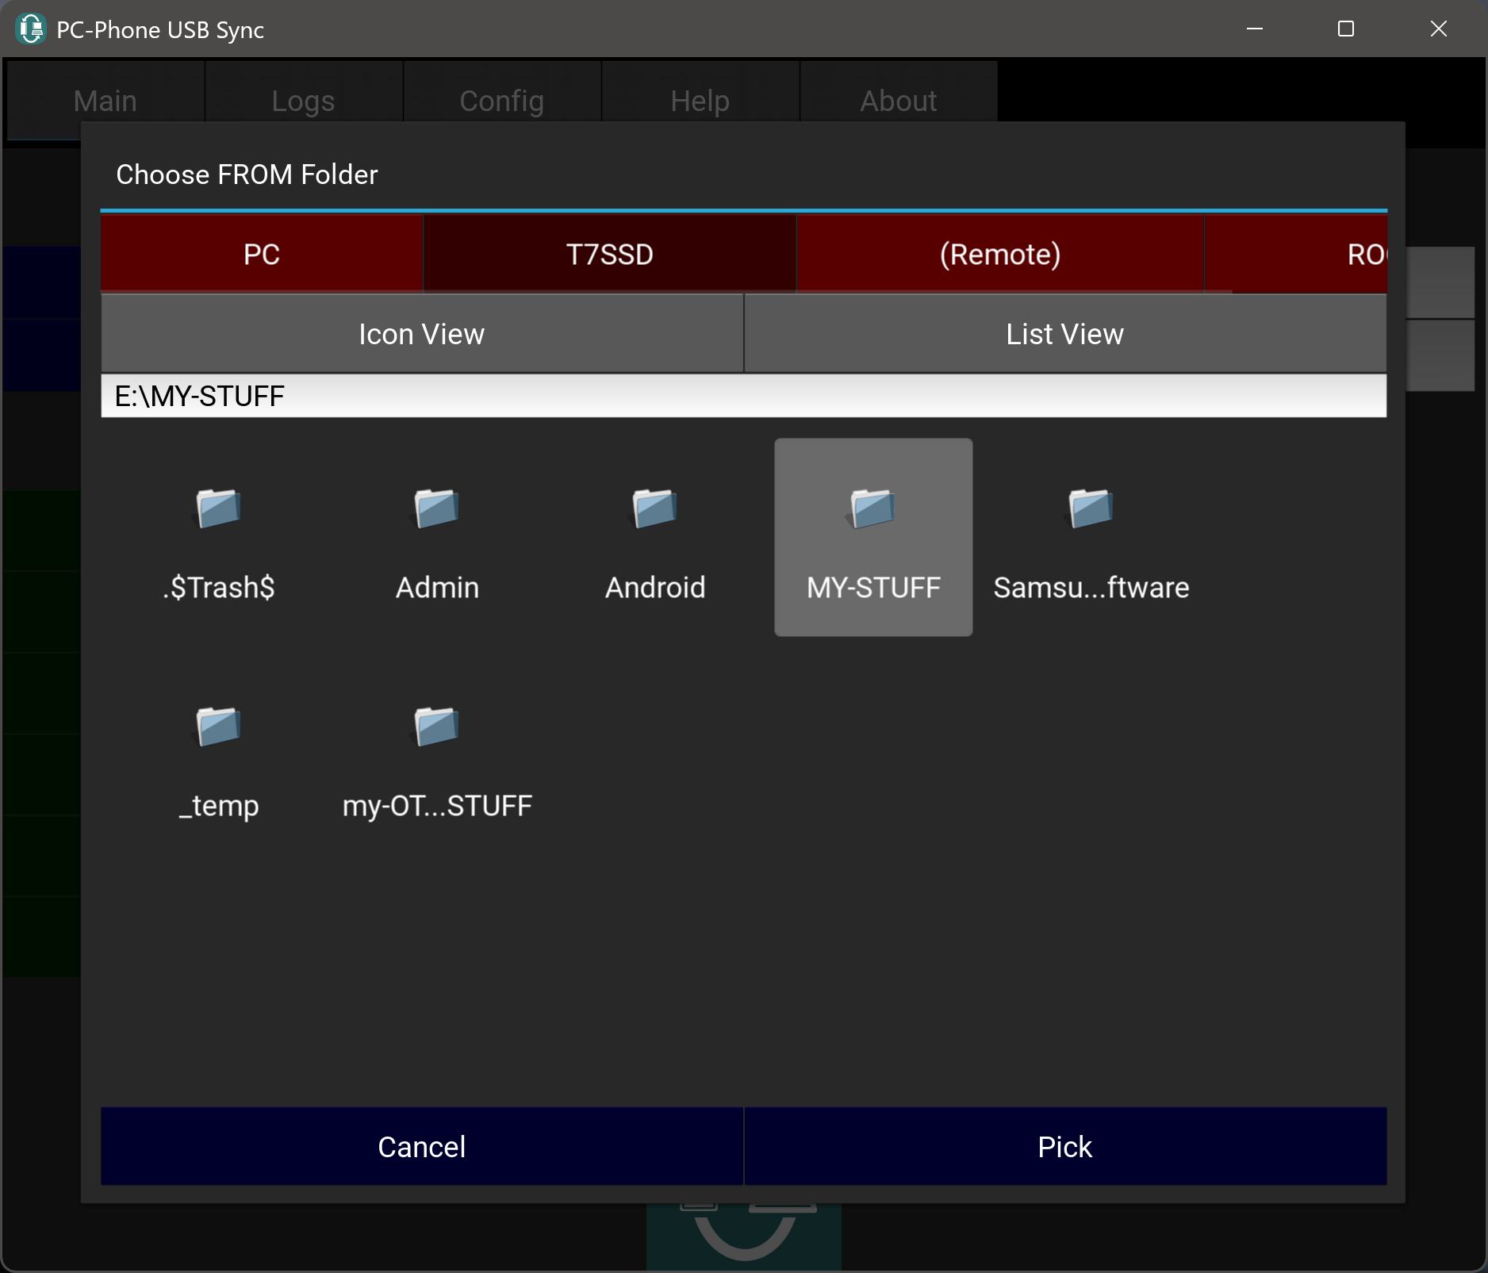Switch to List View
The height and width of the screenshot is (1273, 1488).
click(1064, 334)
